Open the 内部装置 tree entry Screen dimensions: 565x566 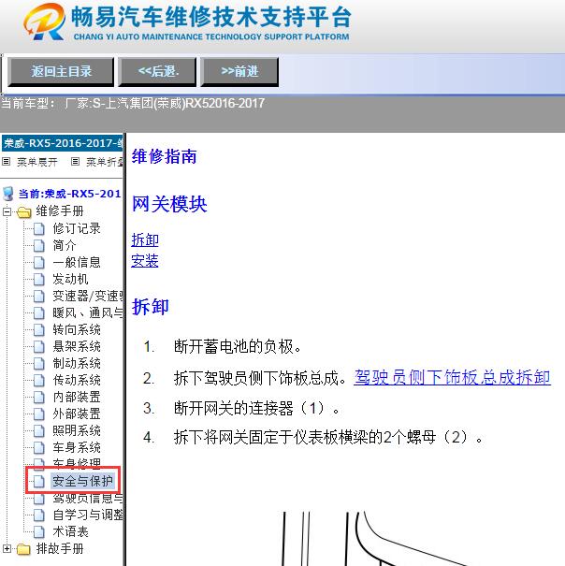pos(77,397)
